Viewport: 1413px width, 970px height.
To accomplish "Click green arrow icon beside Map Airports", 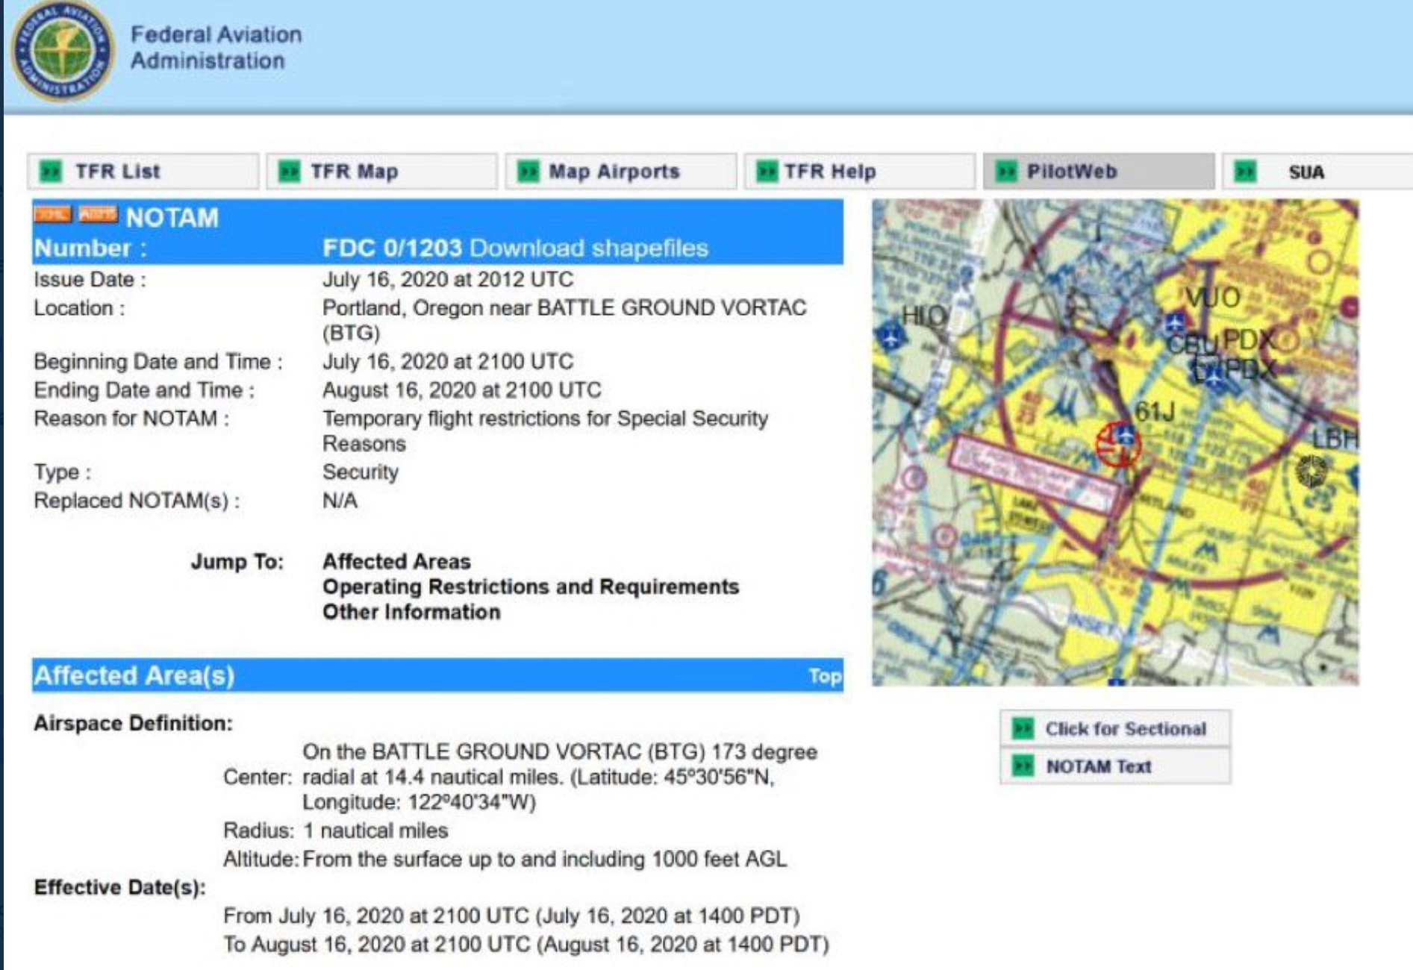I will point(528,172).
